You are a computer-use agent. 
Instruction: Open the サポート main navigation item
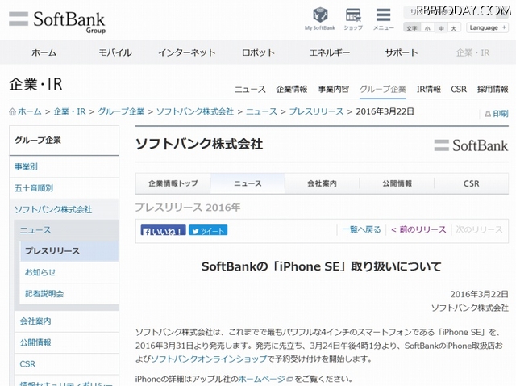[x=402, y=52]
